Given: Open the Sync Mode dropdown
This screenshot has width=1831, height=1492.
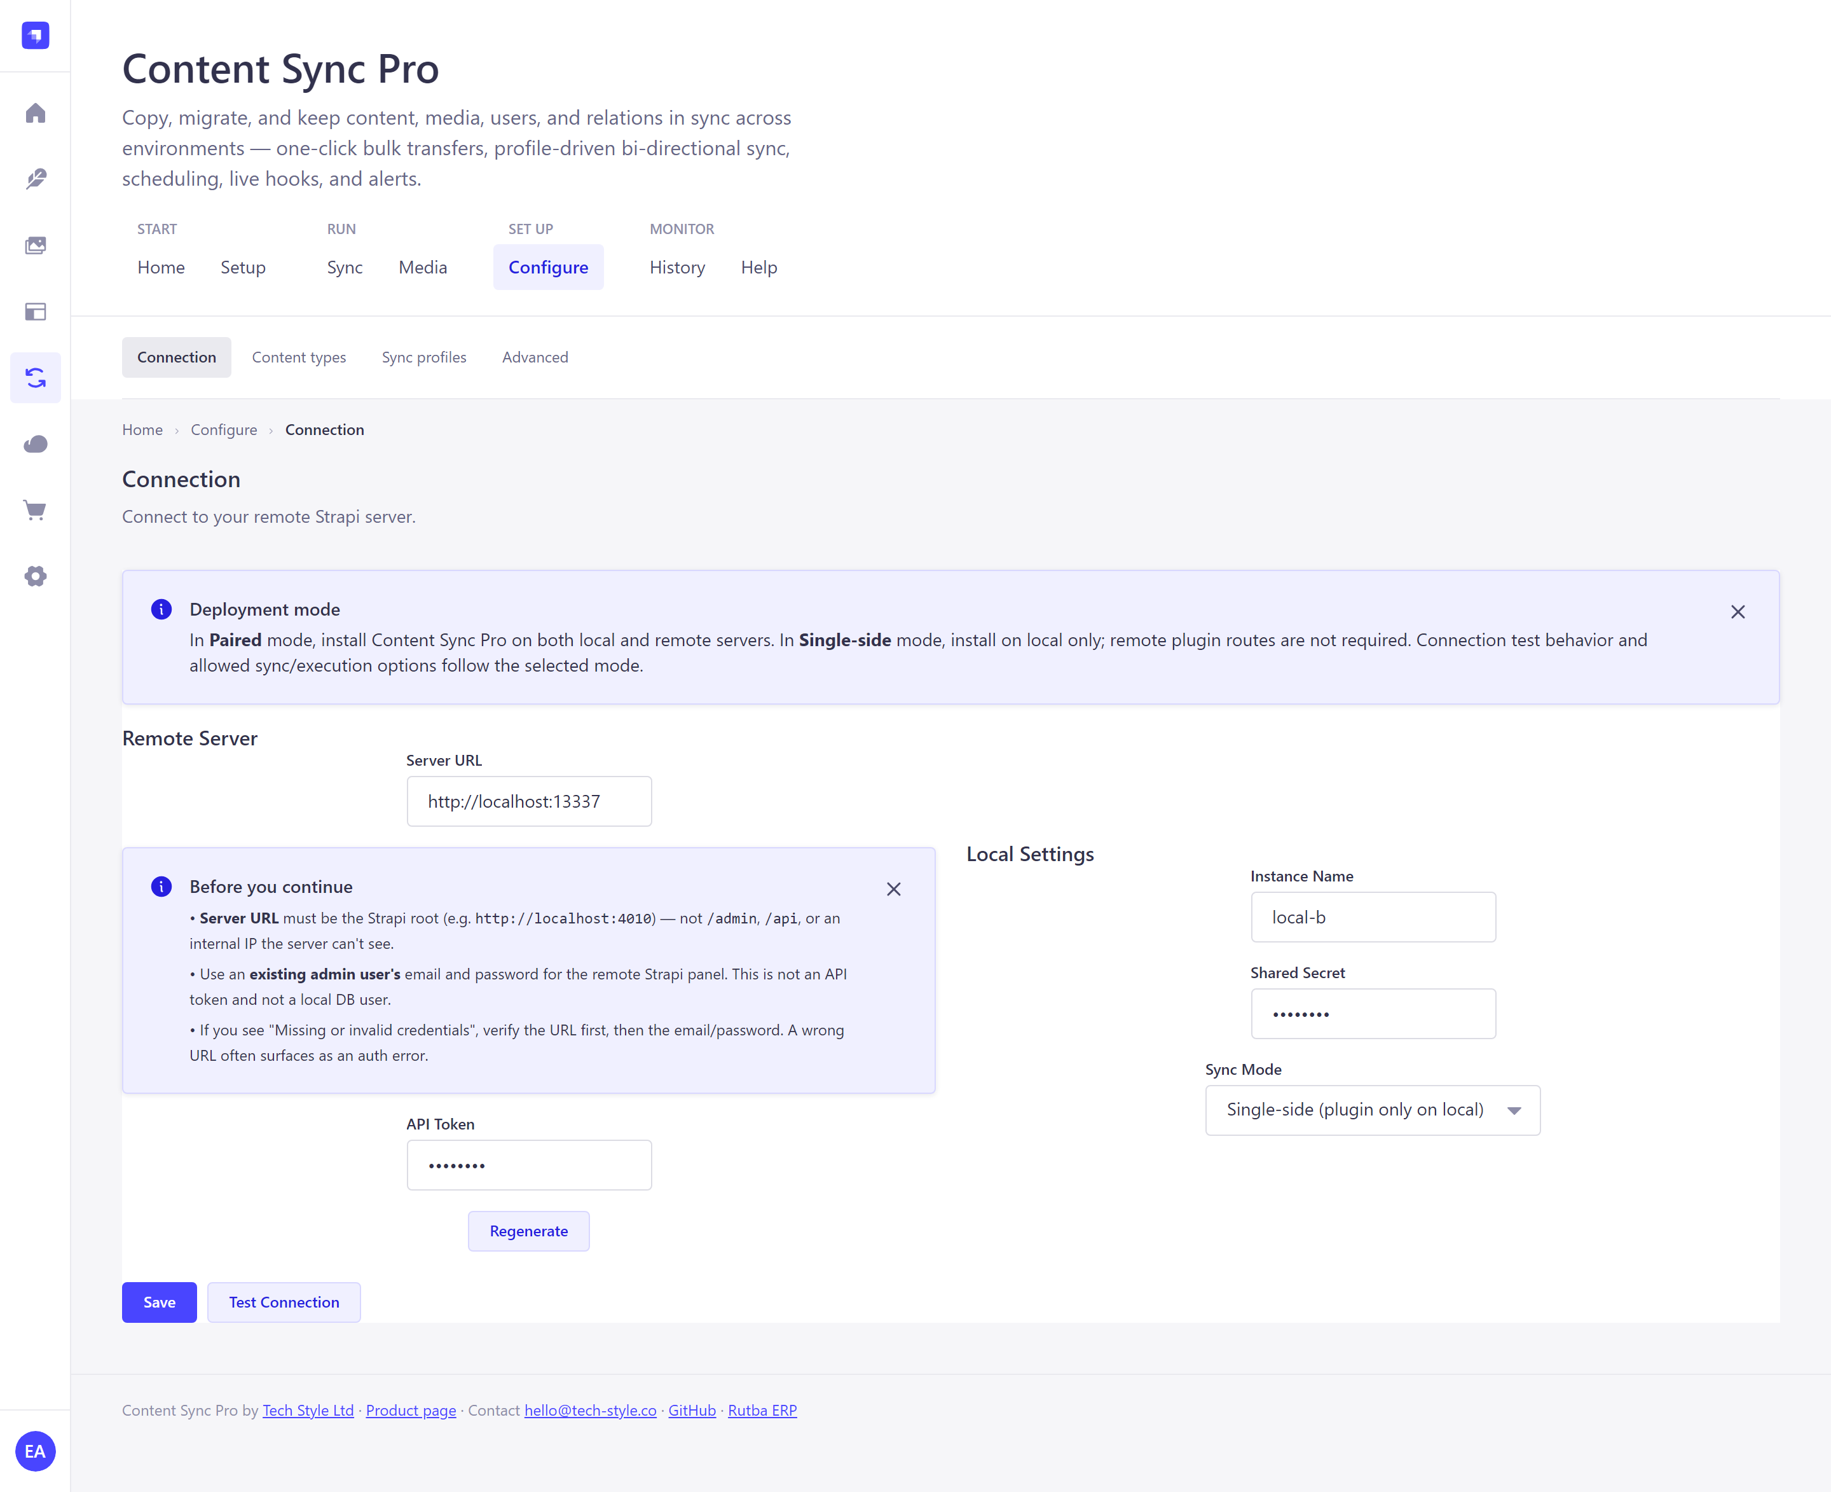Looking at the screenshot, I should pos(1372,1110).
